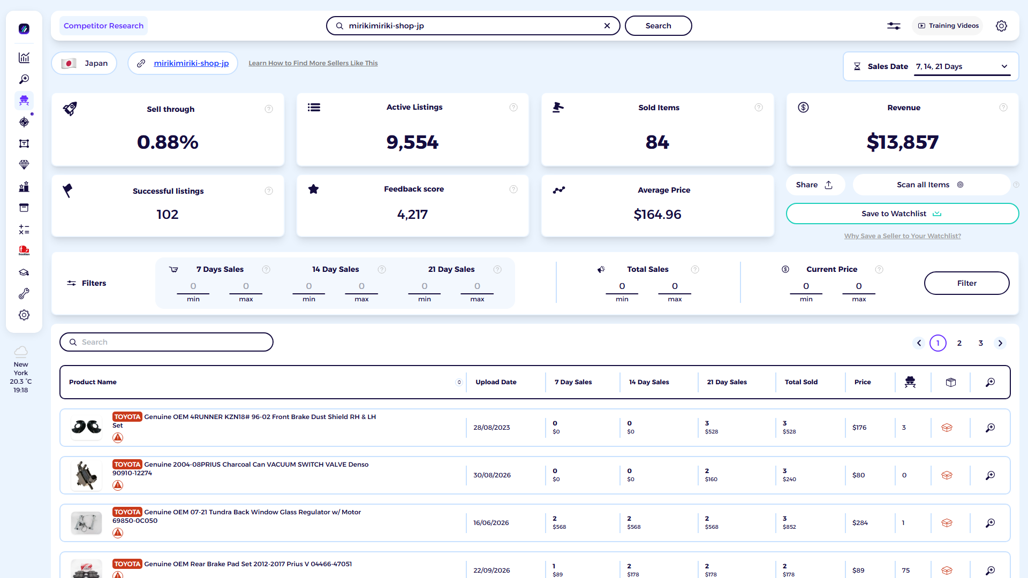This screenshot has height=578, width=1028.
Task: Open Why Save a Seller to Your Watchlist link
Action: [902, 236]
